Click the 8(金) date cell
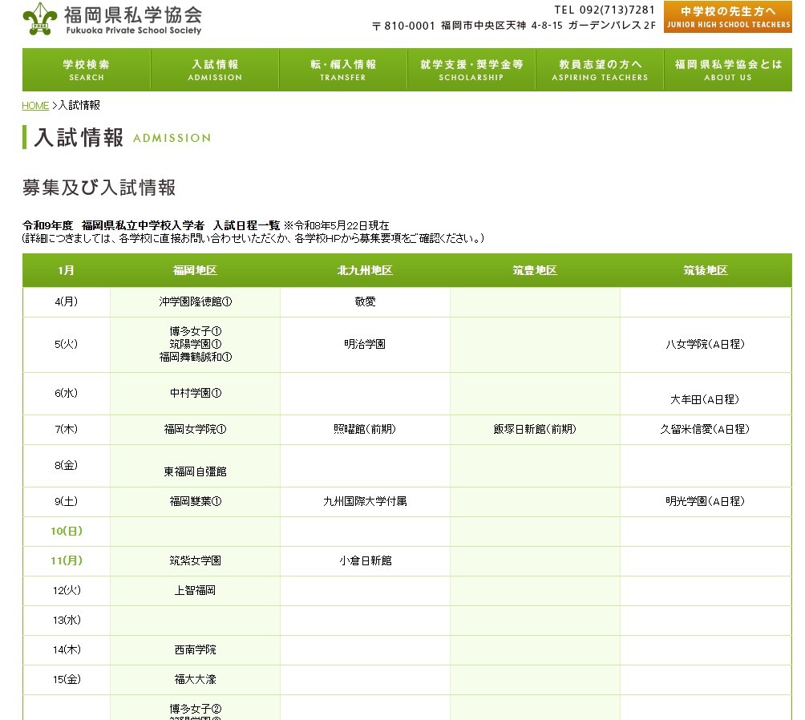The height and width of the screenshot is (720, 805). [67, 466]
